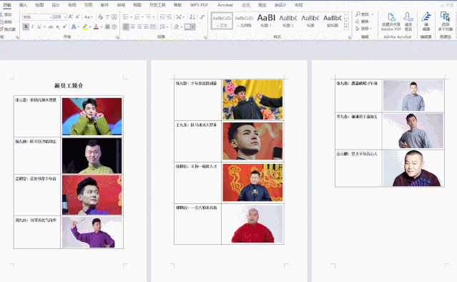Expand the underline style dropdown arrow
The width and height of the screenshot is (457, 282).
tap(44, 26)
